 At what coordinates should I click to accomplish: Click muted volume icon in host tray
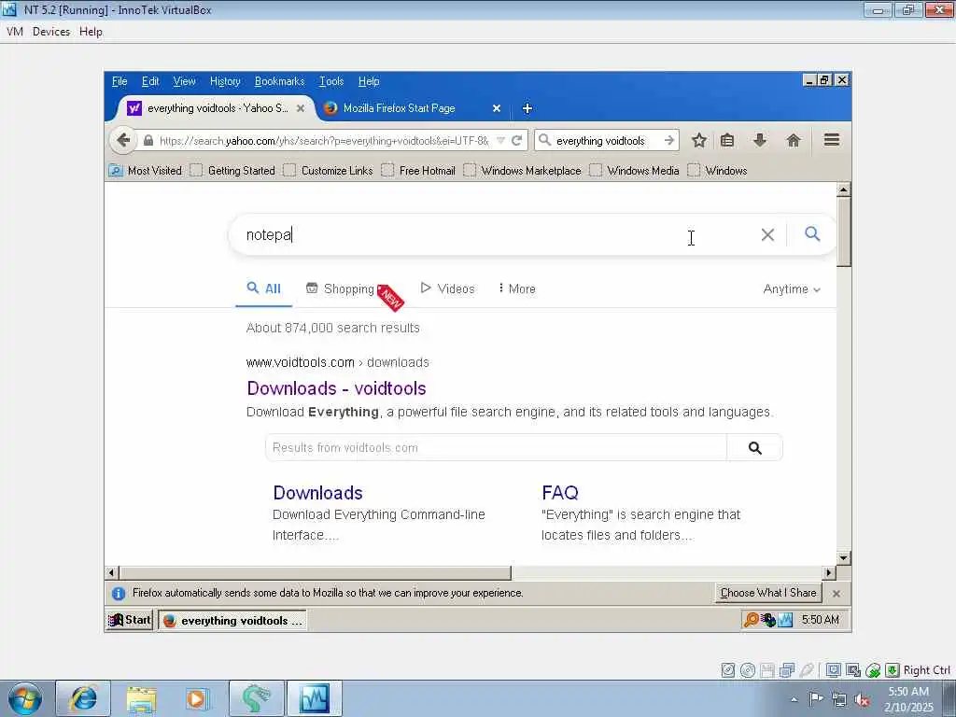(x=862, y=700)
